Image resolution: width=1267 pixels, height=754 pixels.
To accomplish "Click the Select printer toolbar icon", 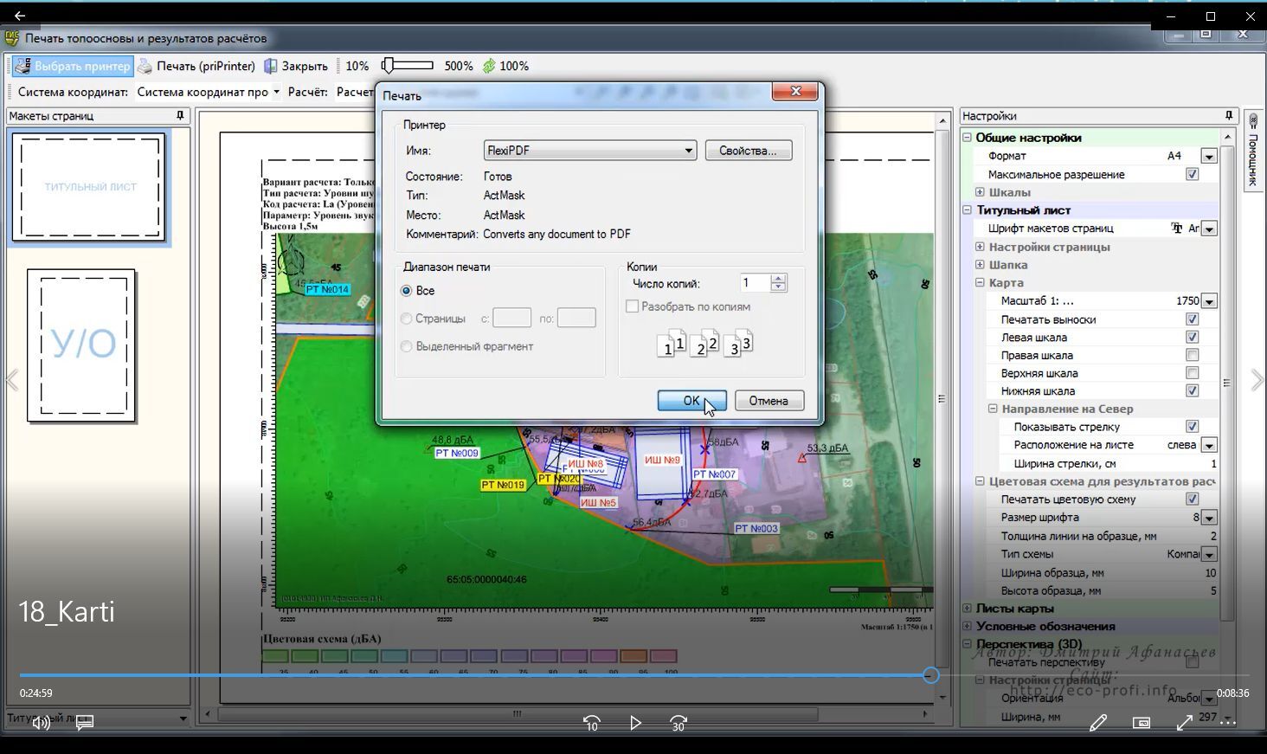I will click(x=23, y=66).
